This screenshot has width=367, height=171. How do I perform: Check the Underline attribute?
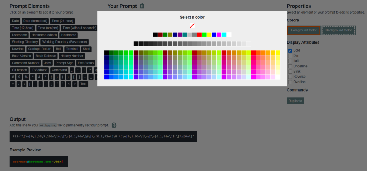290,66
